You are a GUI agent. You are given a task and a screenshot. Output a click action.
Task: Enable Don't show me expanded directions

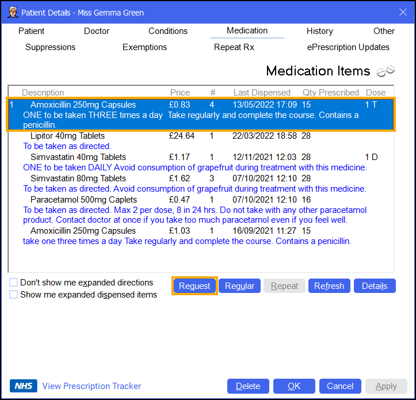tap(14, 283)
